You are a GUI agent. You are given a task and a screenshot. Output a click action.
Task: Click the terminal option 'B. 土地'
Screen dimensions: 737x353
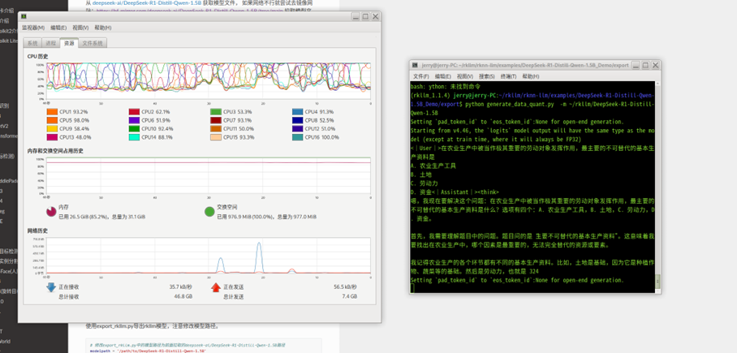point(421,174)
